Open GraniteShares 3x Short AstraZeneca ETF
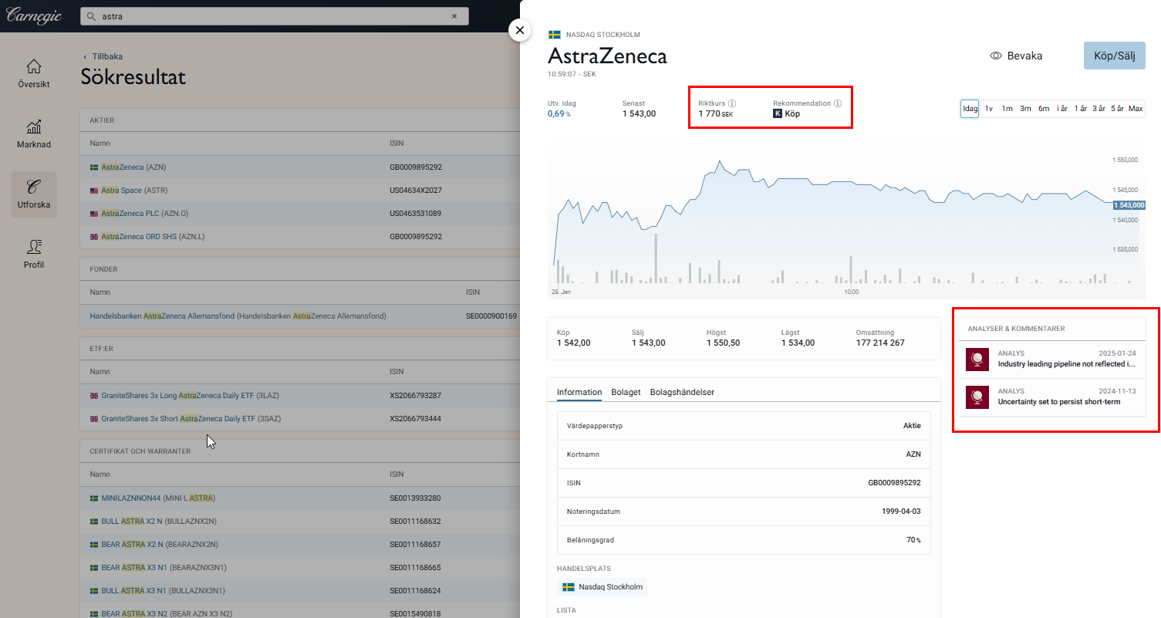This screenshot has width=1161, height=618. [190, 419]
